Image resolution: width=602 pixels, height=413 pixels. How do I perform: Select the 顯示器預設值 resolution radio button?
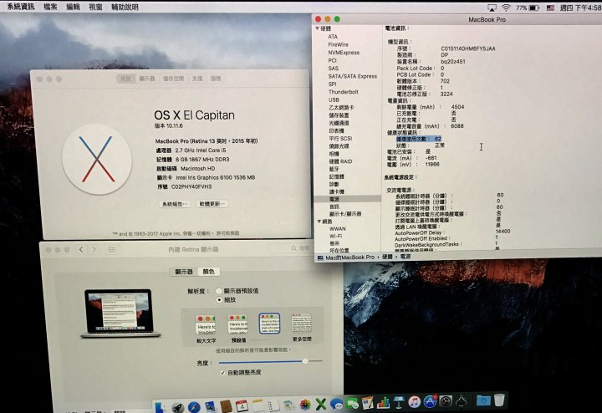(x=219, y=291)
